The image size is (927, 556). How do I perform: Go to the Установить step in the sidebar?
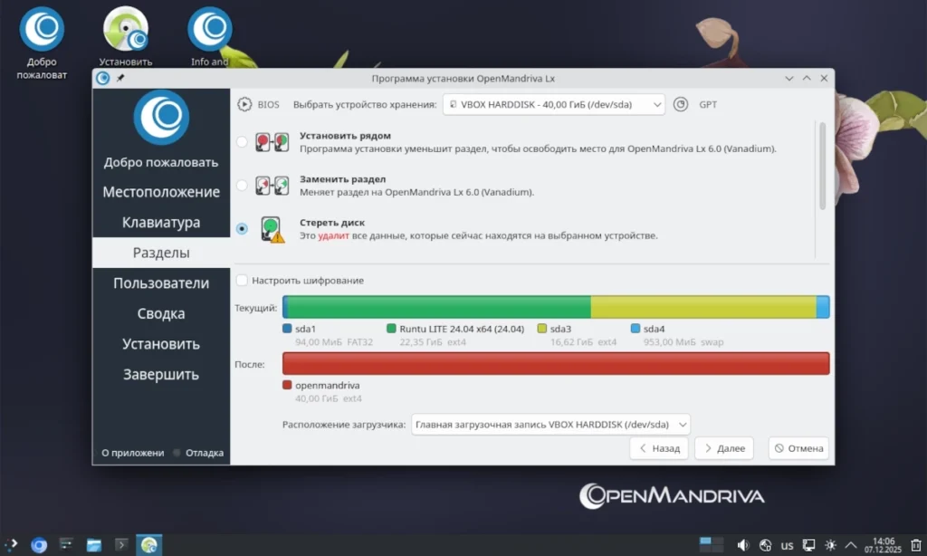[161, 344]
